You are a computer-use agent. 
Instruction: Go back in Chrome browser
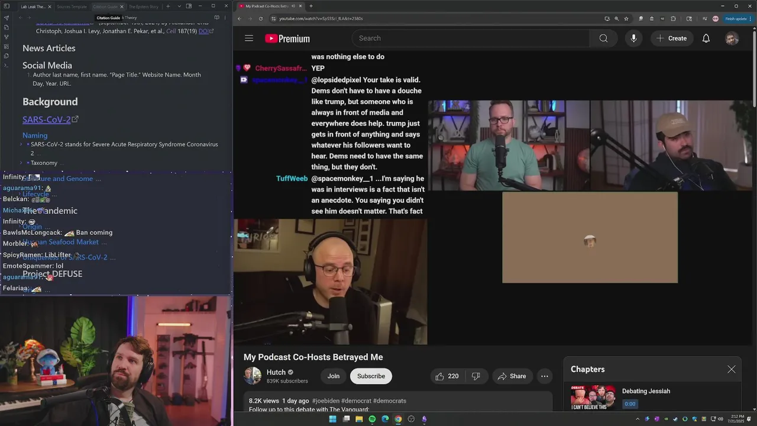[240, 18]
